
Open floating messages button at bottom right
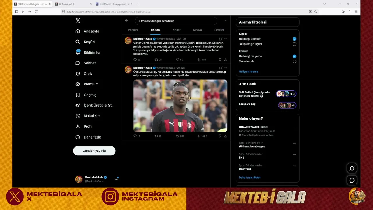click(352, 180)
